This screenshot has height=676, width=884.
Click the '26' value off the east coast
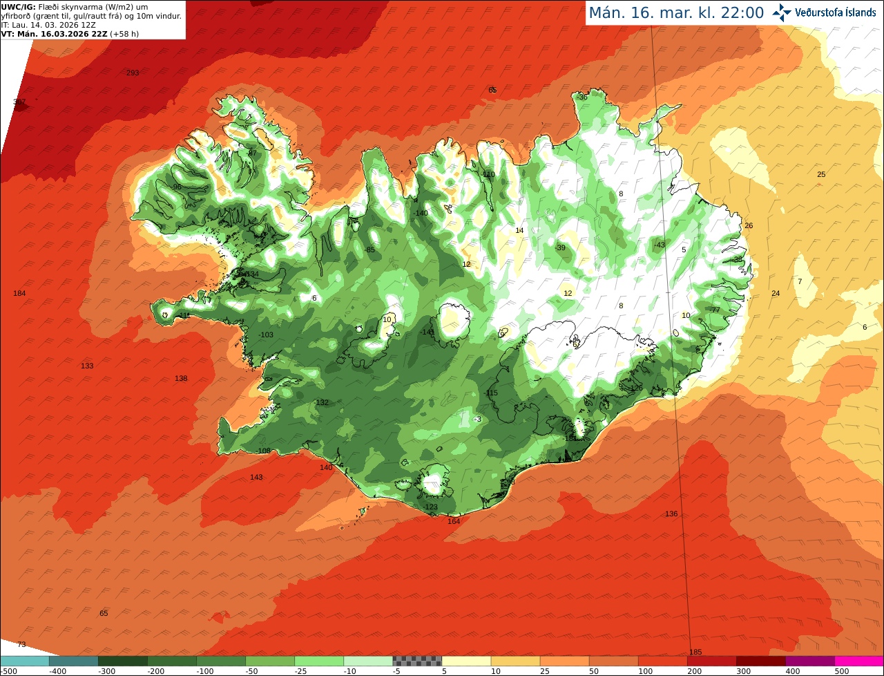[749, 226]
